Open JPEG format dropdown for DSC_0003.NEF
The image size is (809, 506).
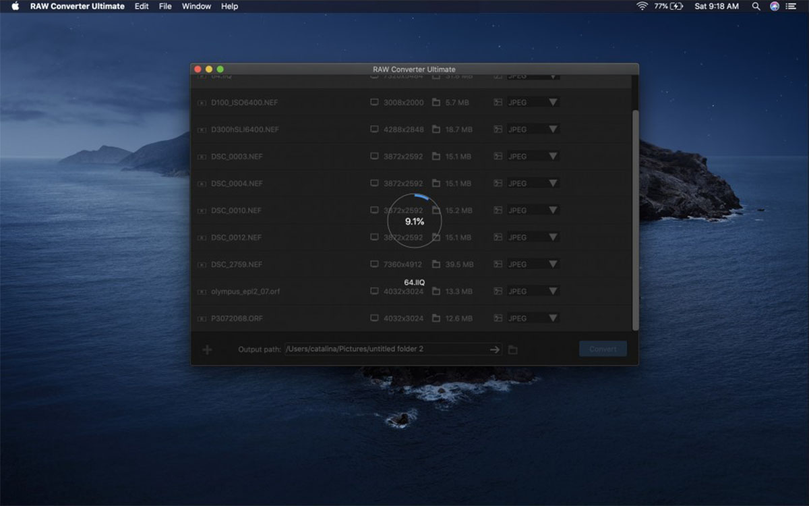533,157
